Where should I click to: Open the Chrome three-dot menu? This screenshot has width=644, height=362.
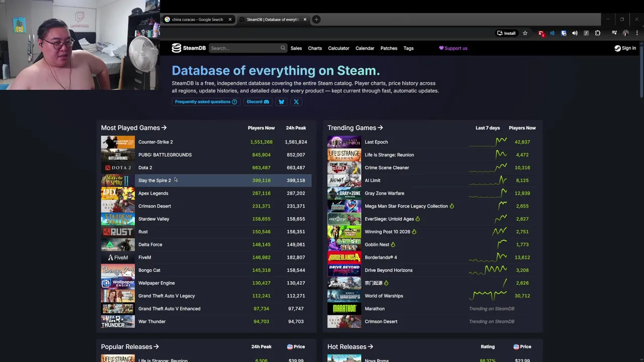(x=637, y=33)
